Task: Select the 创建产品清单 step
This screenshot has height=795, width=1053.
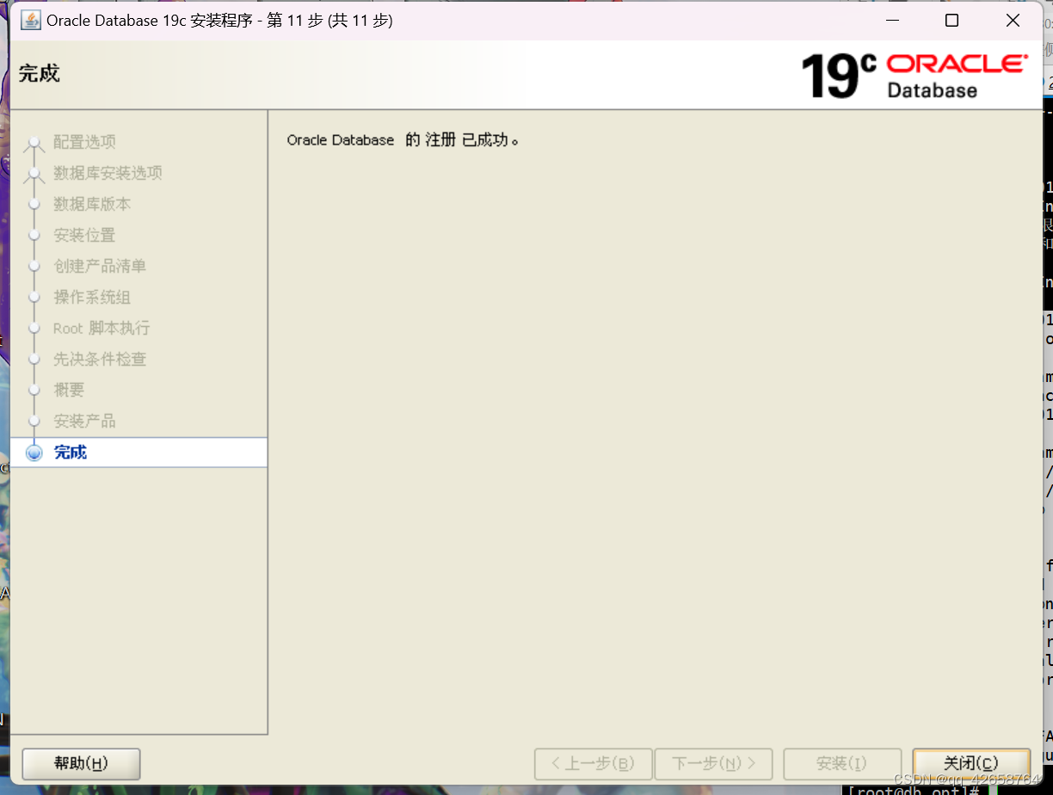Action: (x=100, y=266)
